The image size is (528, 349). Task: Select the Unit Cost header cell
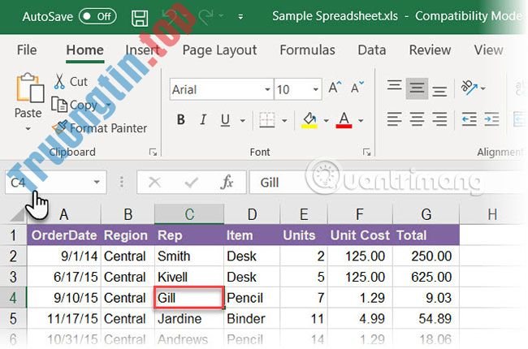pyautogui.click(x=360, y=235)
